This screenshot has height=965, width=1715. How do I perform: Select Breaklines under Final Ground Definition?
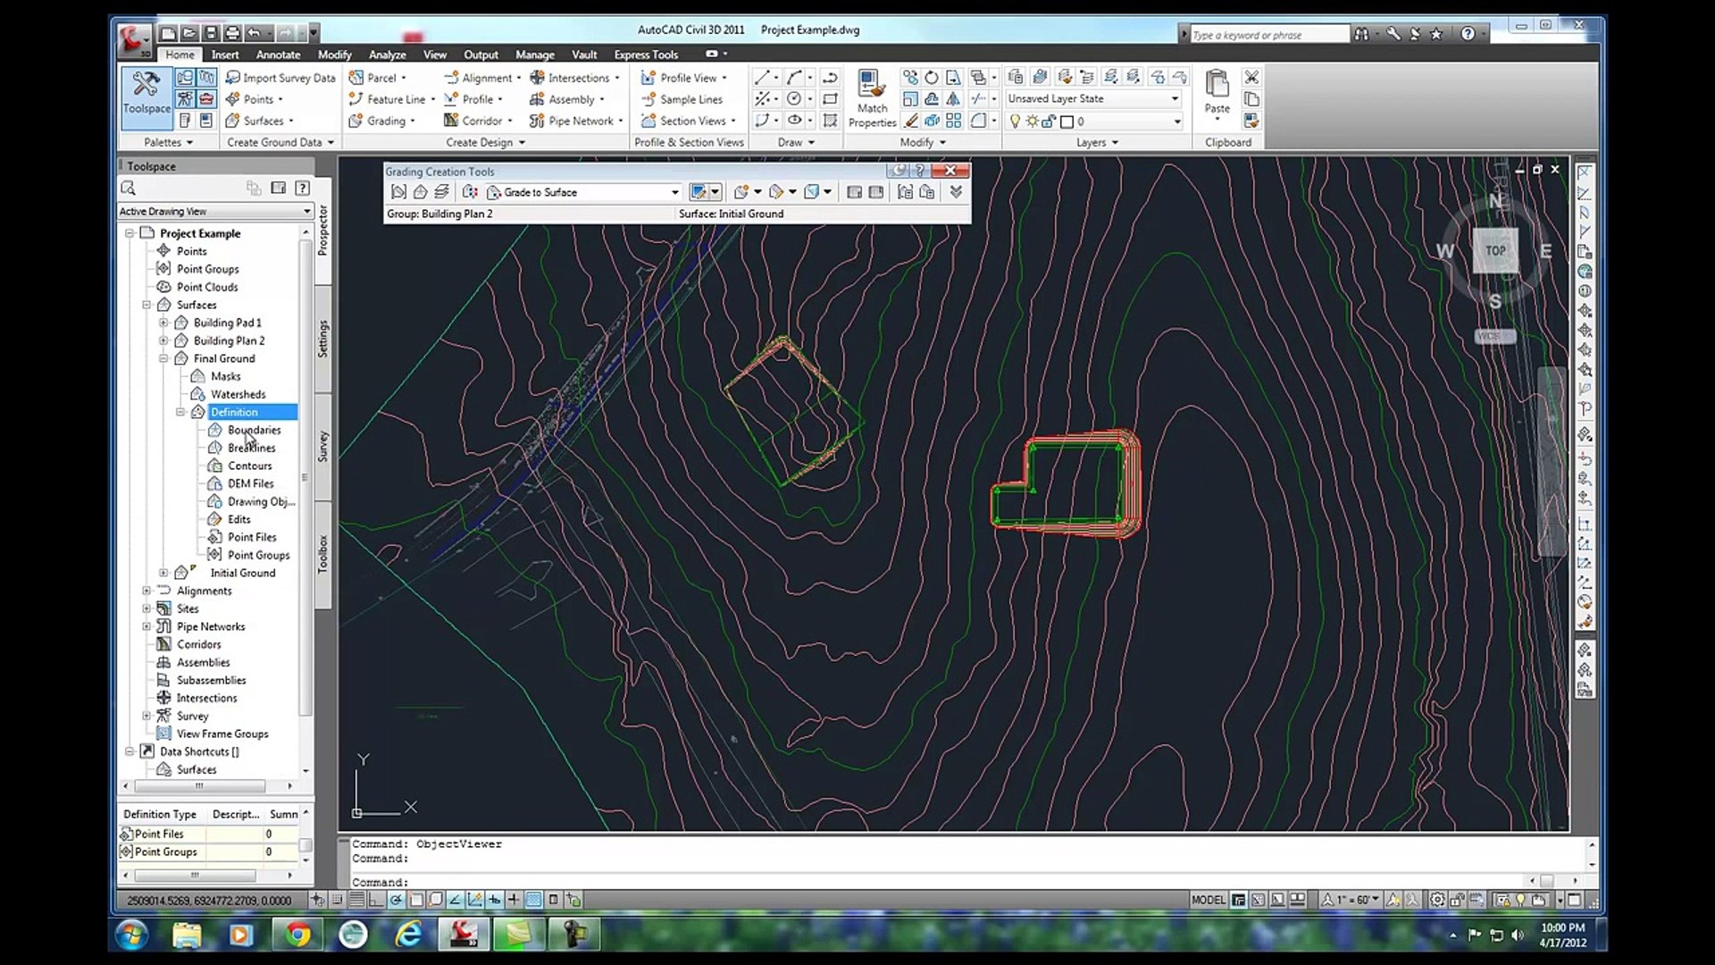point(251,448)
